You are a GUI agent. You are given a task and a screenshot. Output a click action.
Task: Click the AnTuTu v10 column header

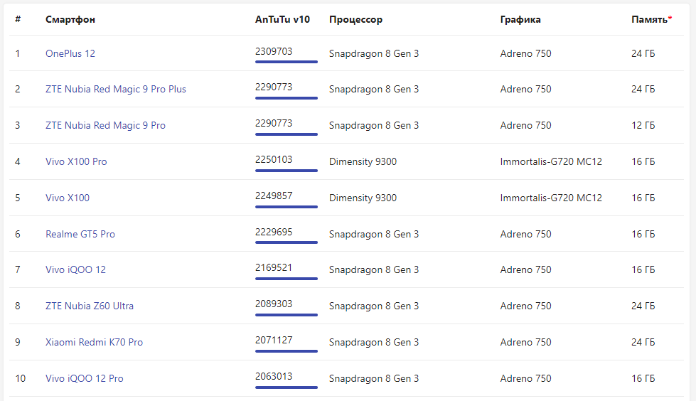pyautogui.click(x=282, y=19)
